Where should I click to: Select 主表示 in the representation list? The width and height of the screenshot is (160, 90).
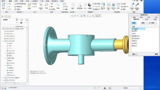tap(134, 33)
